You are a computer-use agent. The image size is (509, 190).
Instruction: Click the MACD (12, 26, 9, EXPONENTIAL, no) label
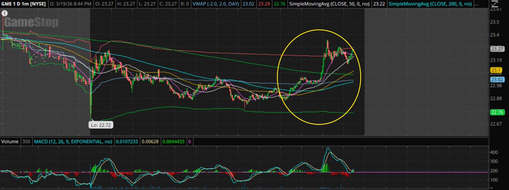click(72, 141)
